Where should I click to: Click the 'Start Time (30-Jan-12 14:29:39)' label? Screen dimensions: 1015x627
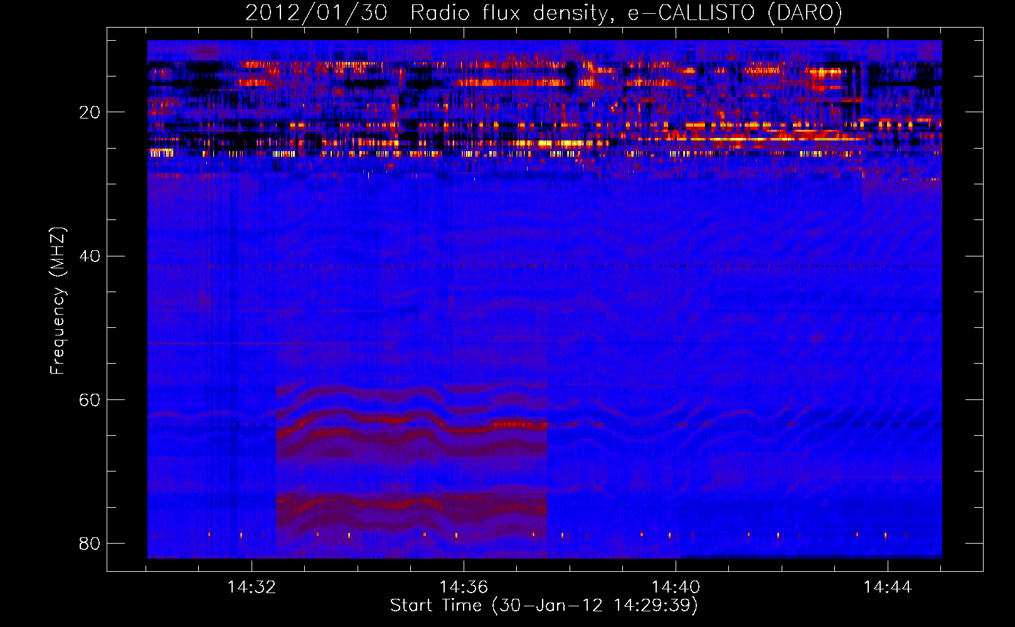[544, 606]
